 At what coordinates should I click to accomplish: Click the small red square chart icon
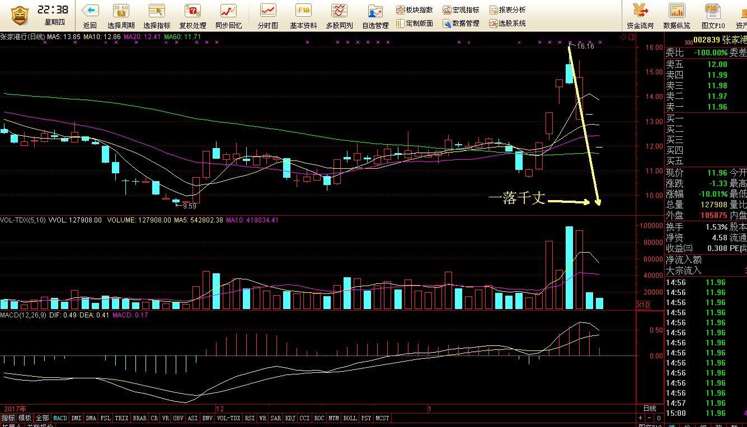[632, 37]
